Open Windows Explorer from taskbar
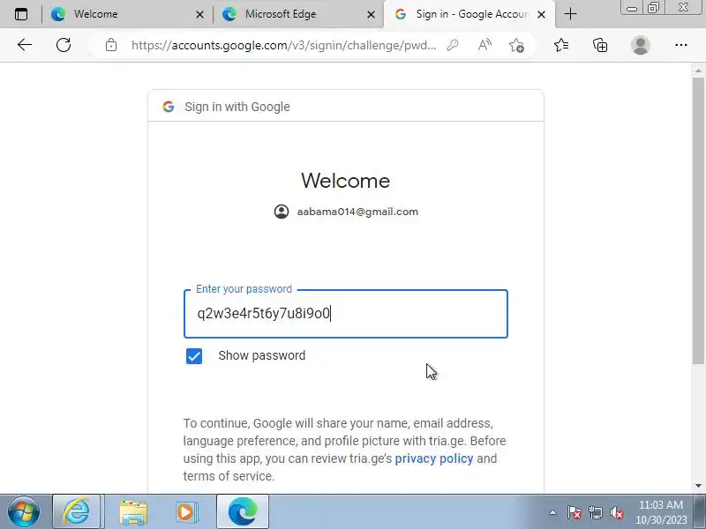Viewport: 706px width, 529px height. [x=133, y=512]
